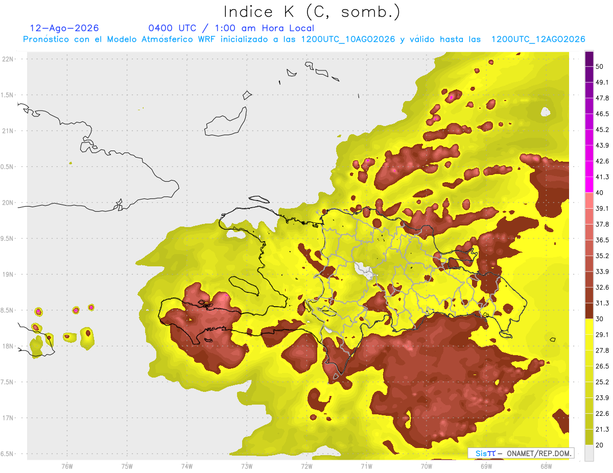Click the '76W' longitude axis label
Viewport: 613px width, 473px height.
[x=67, y=466]
